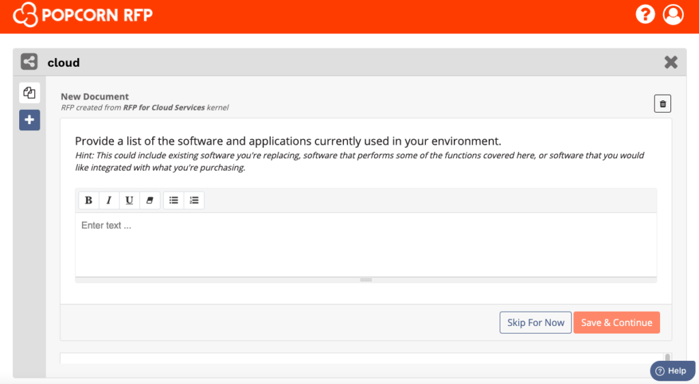This screenshot has height=384, width=699.
Task: Add a new item with the plus button
Action: (29, 120)
